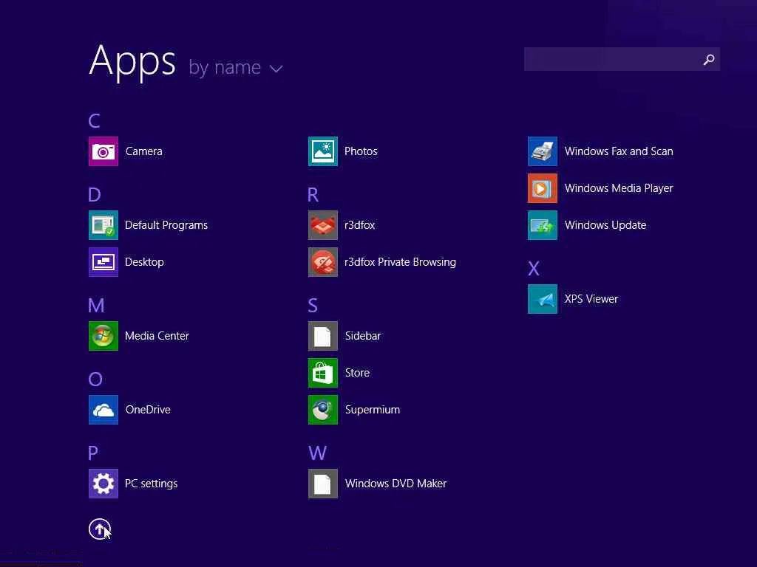Launch the Photos app icon
The image size is (757, 567).
[323, 151]
